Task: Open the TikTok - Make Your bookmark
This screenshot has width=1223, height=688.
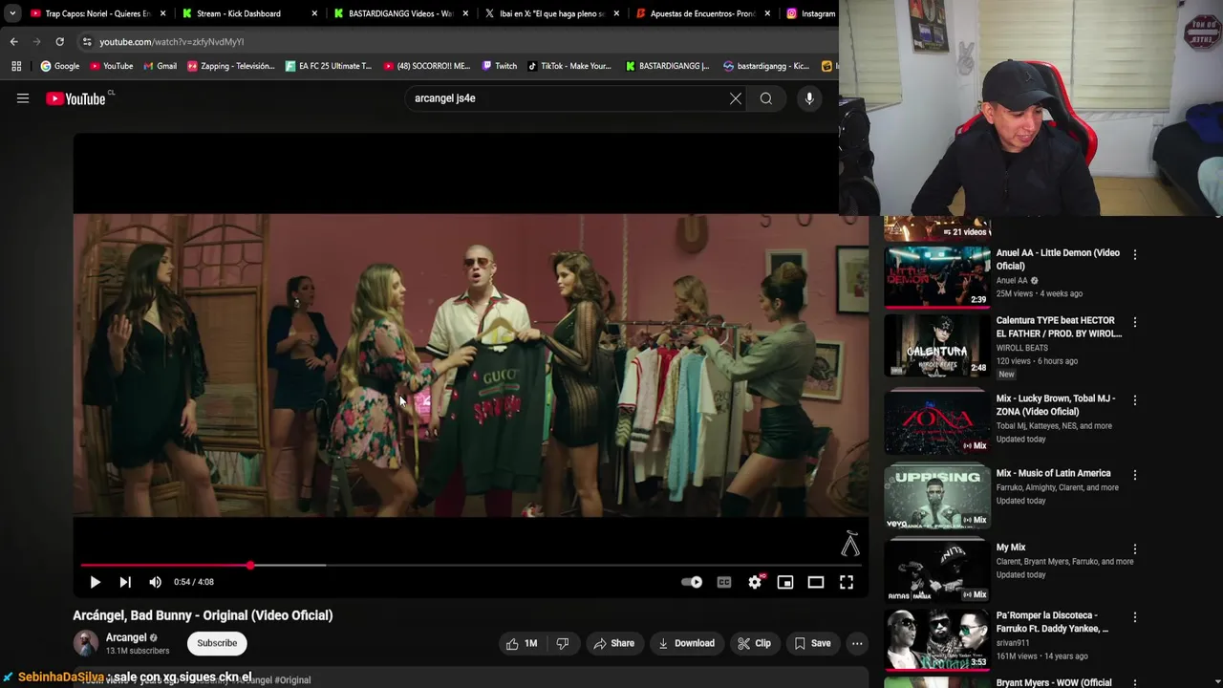Action: 569,66
